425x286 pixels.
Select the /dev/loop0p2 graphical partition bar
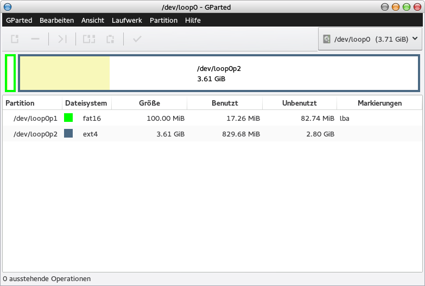click(x=219, y=73)
